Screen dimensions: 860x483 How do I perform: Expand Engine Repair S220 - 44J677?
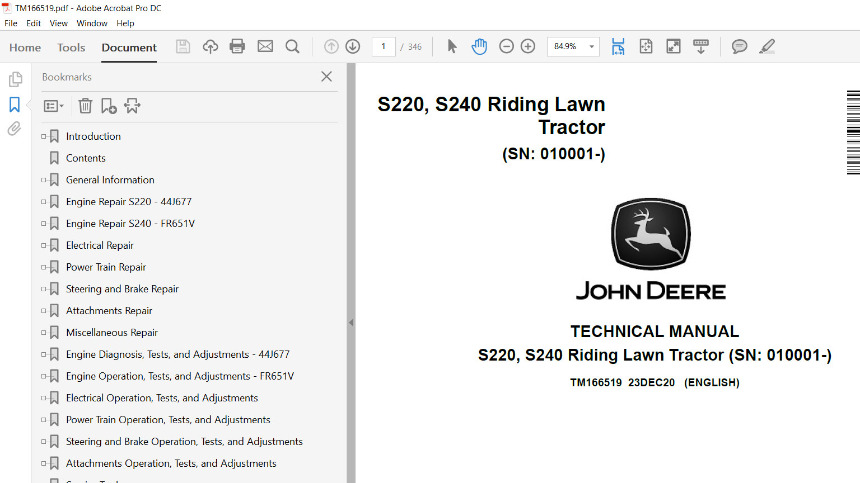(44, 202)
